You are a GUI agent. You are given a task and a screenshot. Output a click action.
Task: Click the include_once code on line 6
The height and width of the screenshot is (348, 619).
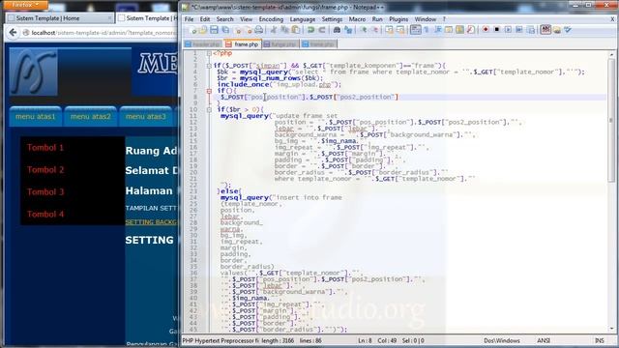[x=279, y=84]
